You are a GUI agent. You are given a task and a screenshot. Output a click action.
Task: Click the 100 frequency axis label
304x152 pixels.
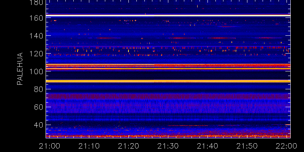[x=36, y=71]
